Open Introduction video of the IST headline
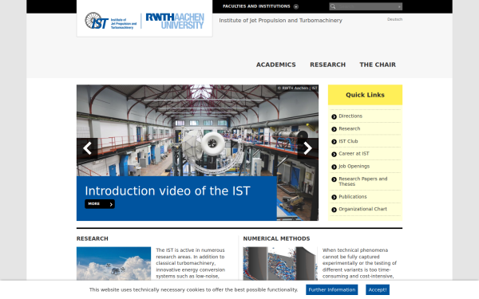Image resolution: width=479 pixels, height=299 pixels. 168,191
